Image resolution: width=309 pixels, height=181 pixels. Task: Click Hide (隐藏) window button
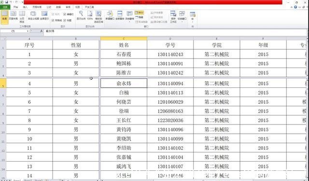pyautogui.click(x=140, y=17)
